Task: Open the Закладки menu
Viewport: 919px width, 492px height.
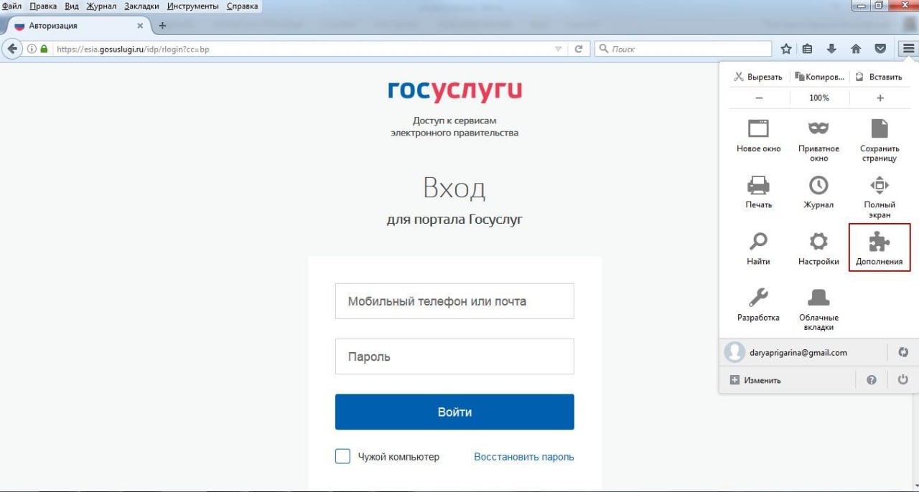Action: click(141, 6)
